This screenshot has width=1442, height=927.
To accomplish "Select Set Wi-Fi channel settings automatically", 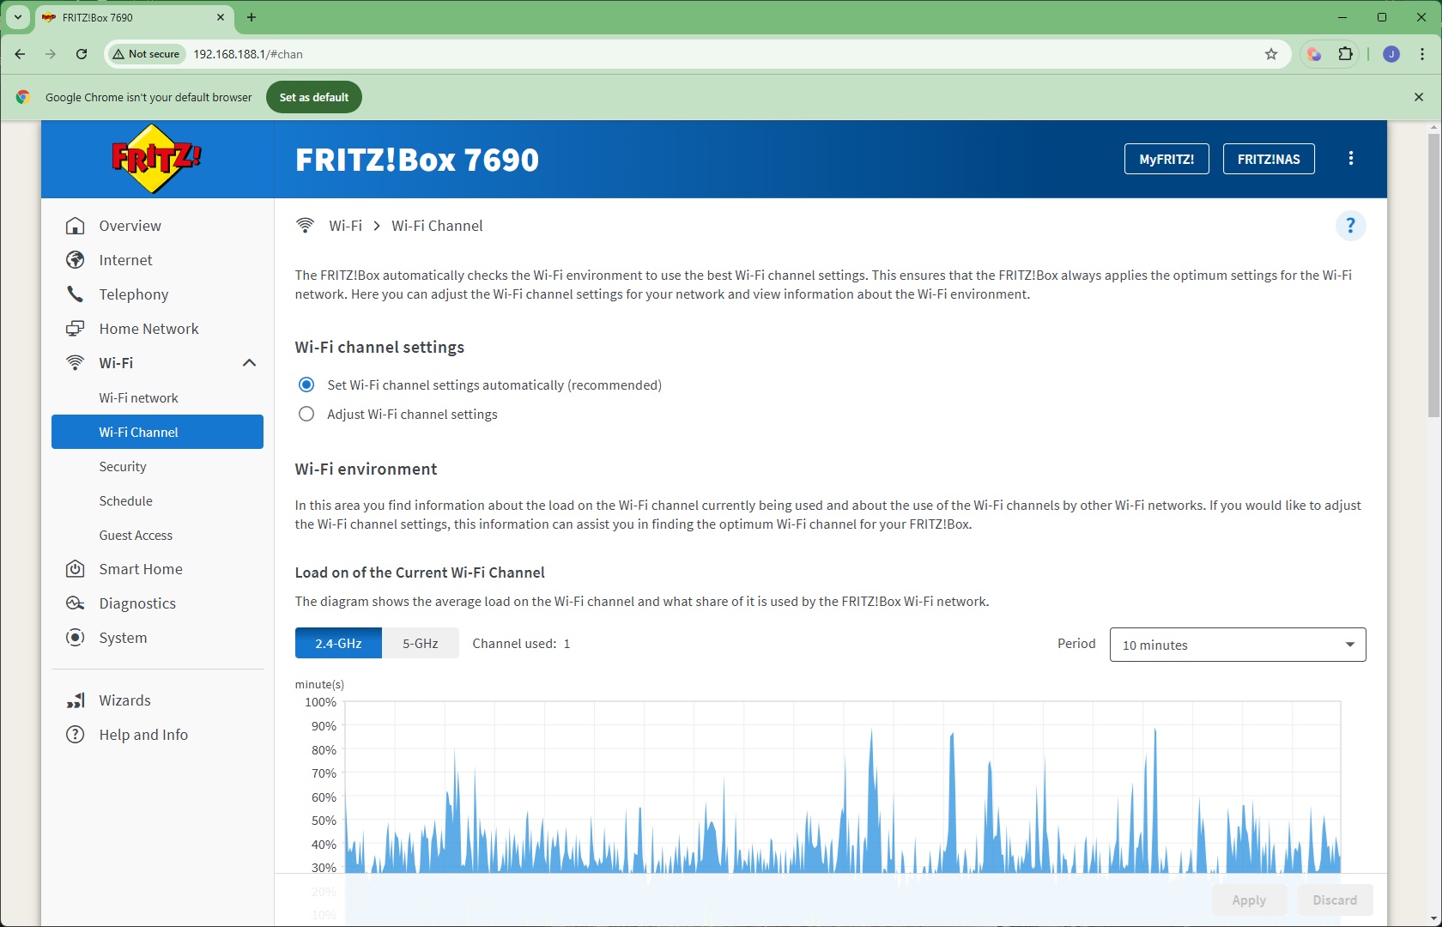I will tap(306, 385).
